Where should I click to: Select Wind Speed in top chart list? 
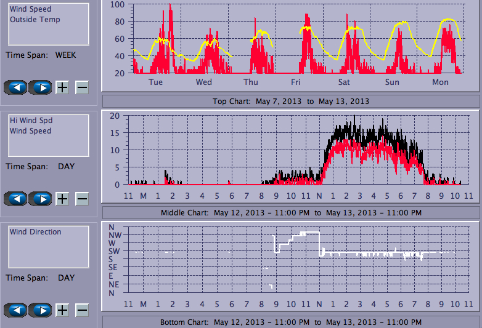(x=31, y=9)
